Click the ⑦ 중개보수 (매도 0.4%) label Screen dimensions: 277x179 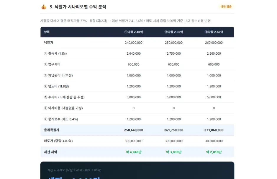pyautogui.click(x=61, y=119)
